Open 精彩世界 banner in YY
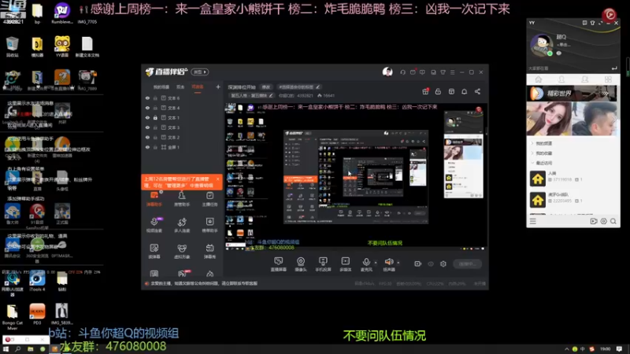 pyautogui.click(x=572, y=93)
